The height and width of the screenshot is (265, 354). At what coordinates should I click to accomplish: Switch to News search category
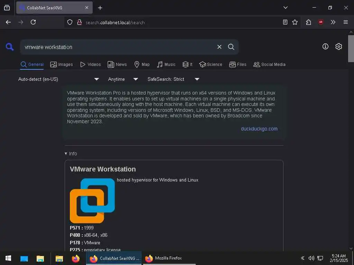pos(117,65)
